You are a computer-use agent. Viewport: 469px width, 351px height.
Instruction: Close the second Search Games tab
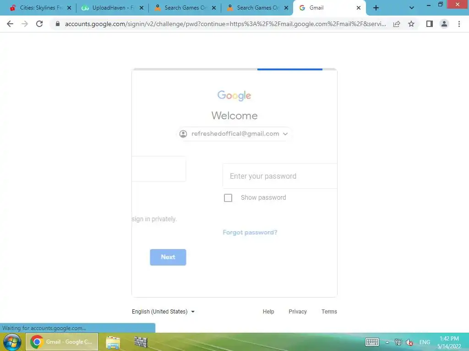tap(286, 8)
